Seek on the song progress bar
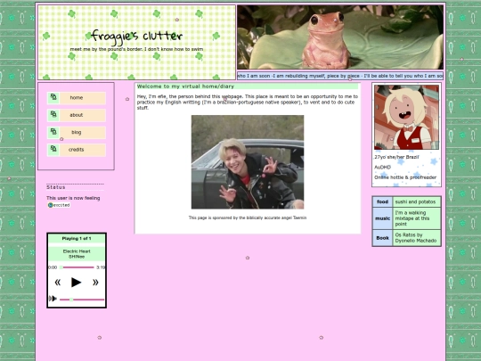The image size is (481, 361). point(77,267)
